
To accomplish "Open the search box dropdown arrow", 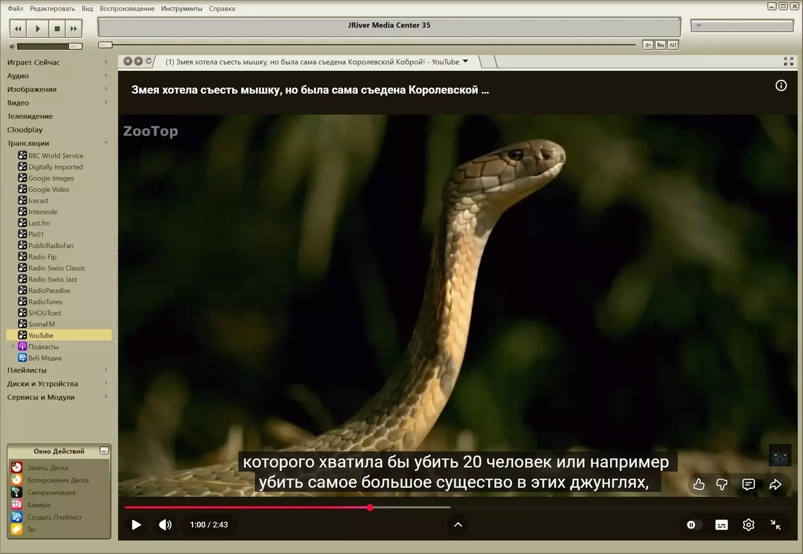I will [699, 26].
